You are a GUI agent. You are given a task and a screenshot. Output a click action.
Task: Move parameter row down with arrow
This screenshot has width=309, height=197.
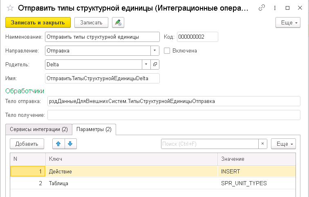[70, 144]
